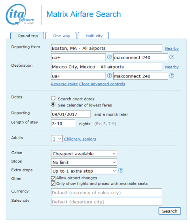The height and width of the screenshot is (224, 190).
Task: Click the Clear advanced controls link
Action: click(102, 84)
